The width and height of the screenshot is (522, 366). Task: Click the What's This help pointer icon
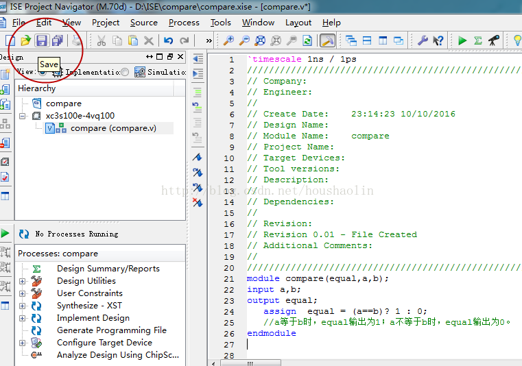coord(438,40)
